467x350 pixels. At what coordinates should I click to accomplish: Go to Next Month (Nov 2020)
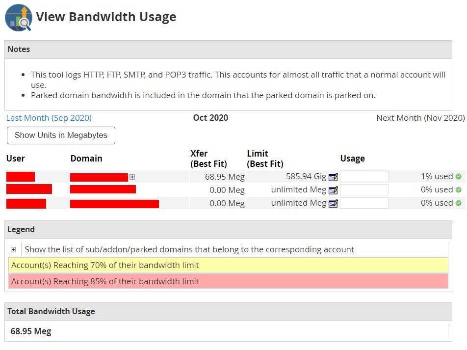(x=420, y=118)
